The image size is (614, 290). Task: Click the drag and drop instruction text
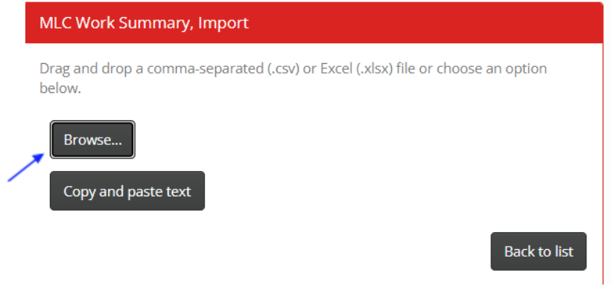pyautogui.click(x=294, y=78)
